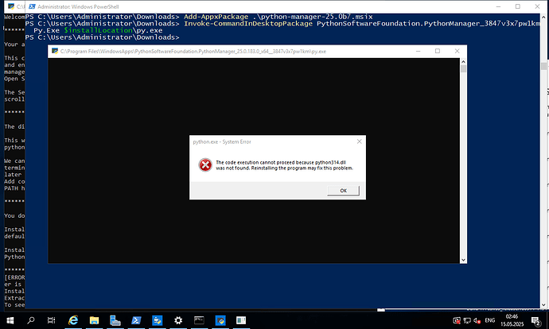549x329 pixels.
Task: Click the PowerShell window title bar icon
Action: tap(32, 6)
